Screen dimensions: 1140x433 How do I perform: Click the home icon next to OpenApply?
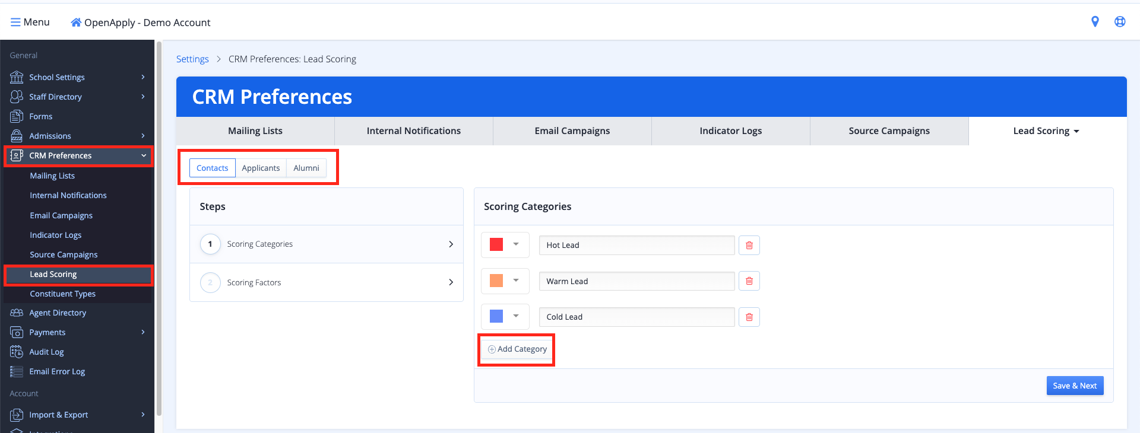point(76,23)
